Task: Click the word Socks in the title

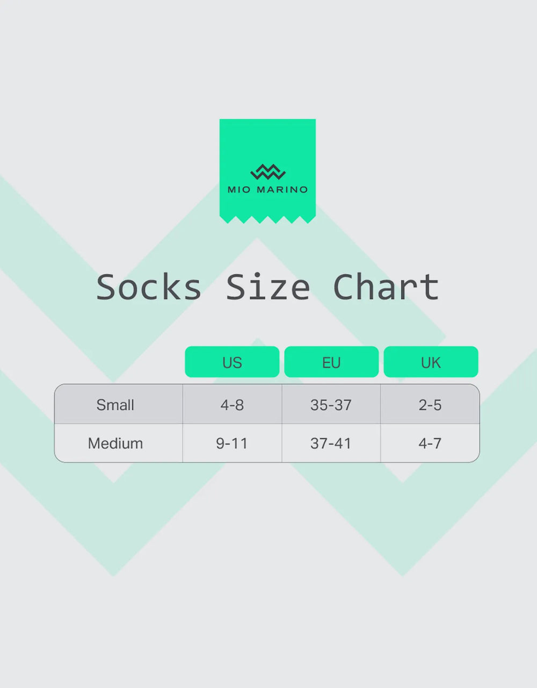Action: click(149, 288)
